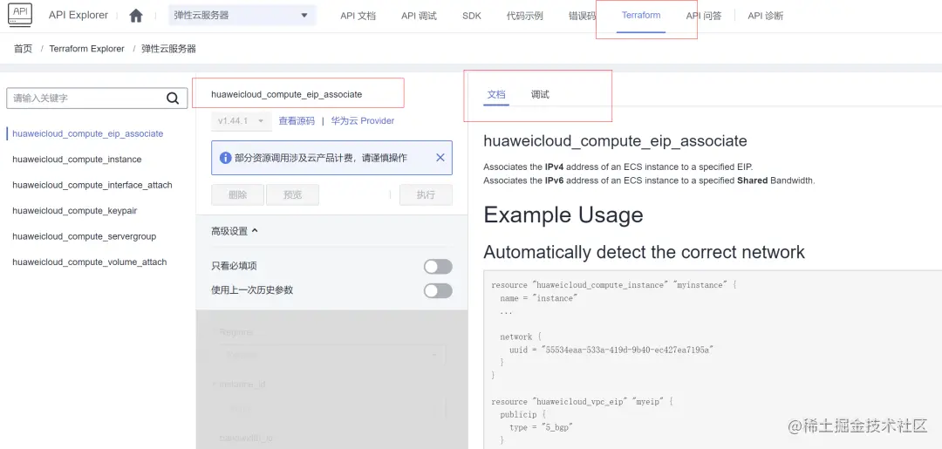Screen dimensions: 942x449
Task: Click the search magnifier icon
Action: (173, 99)
